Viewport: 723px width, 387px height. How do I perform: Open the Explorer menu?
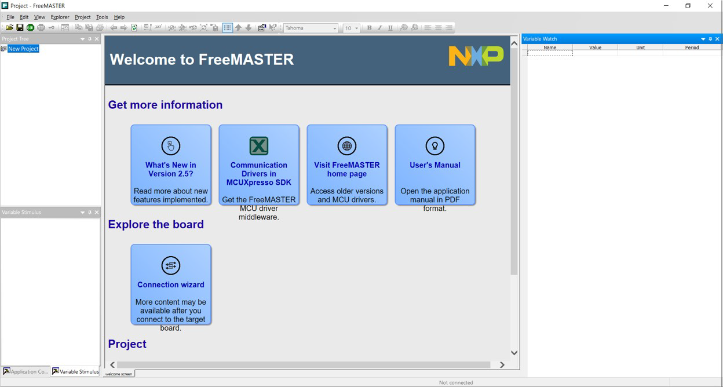(x=60, y=17)
